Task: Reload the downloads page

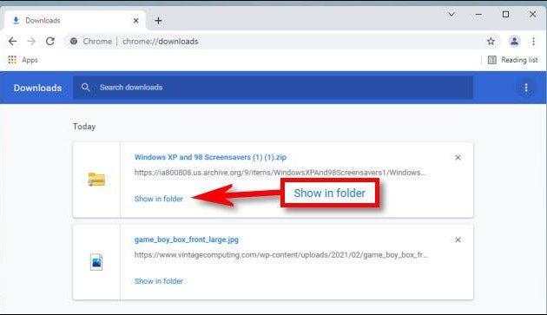Action: [x=50, y=41]
